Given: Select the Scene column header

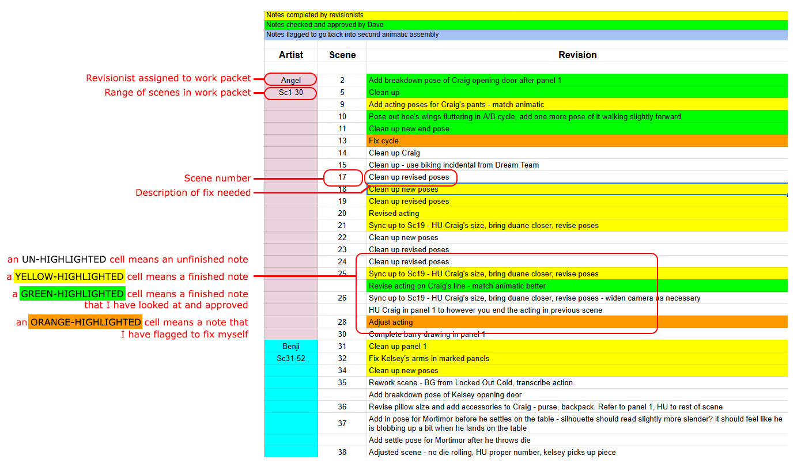Looking at the screenshot, I should (342, 55).
